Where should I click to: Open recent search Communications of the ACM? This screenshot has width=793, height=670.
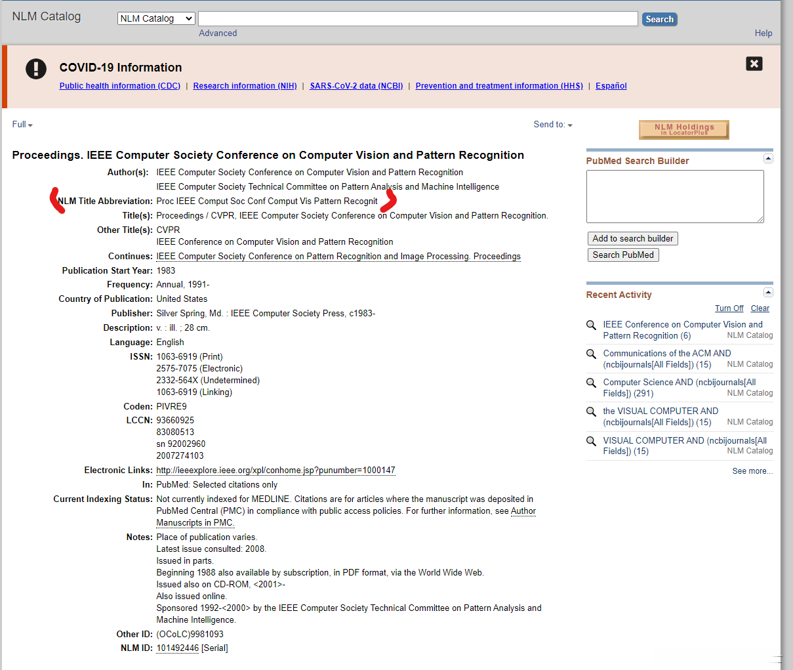point(667,359)
